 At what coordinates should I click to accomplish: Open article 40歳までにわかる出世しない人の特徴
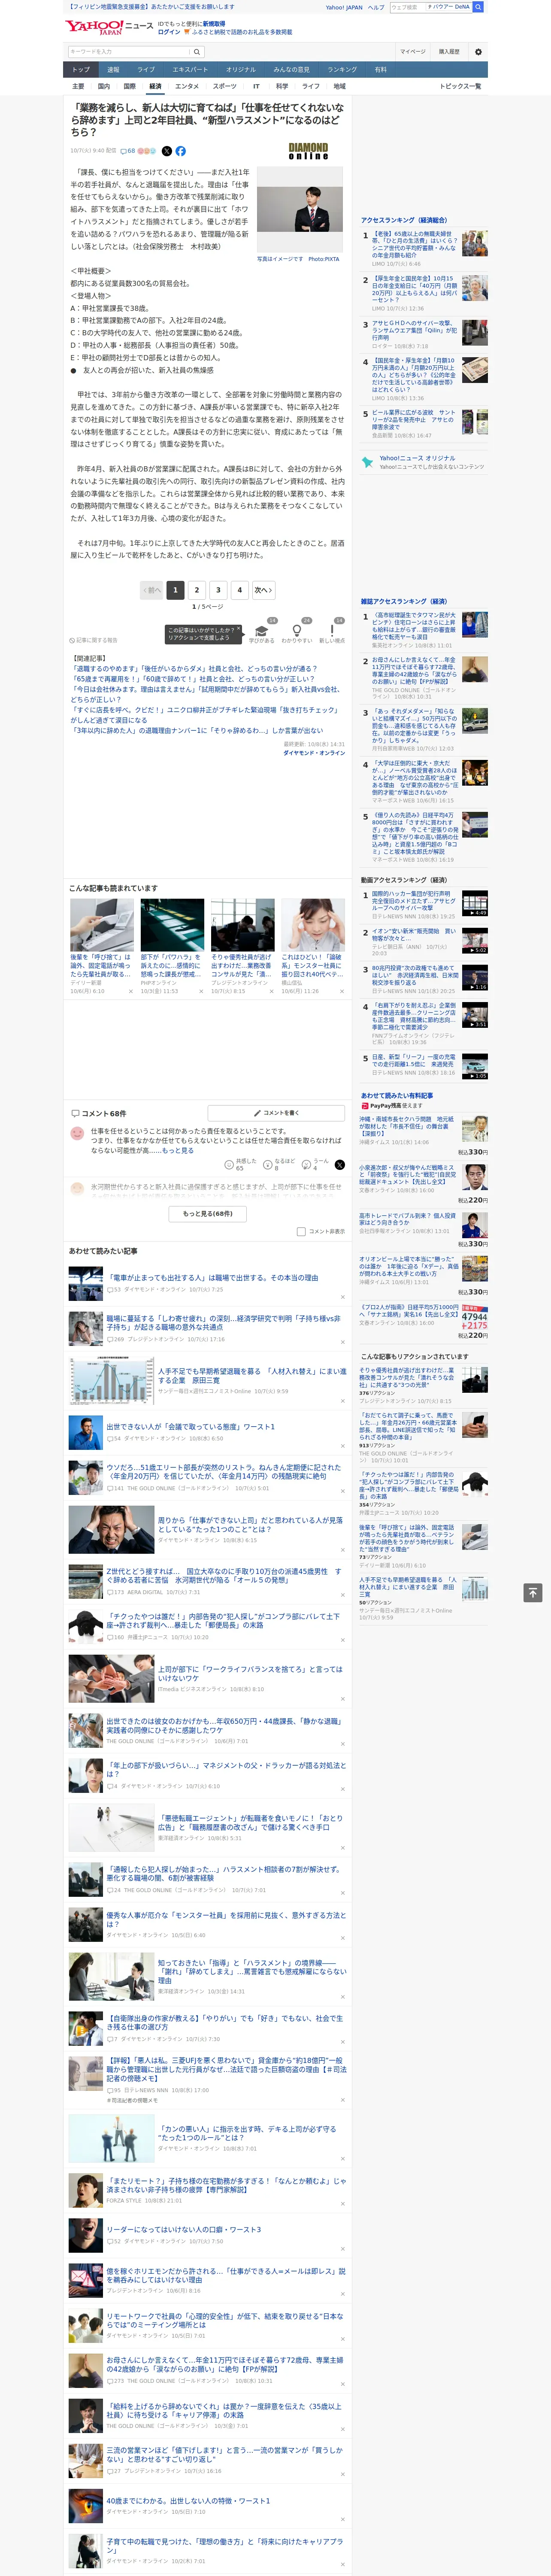point(188,2501)
